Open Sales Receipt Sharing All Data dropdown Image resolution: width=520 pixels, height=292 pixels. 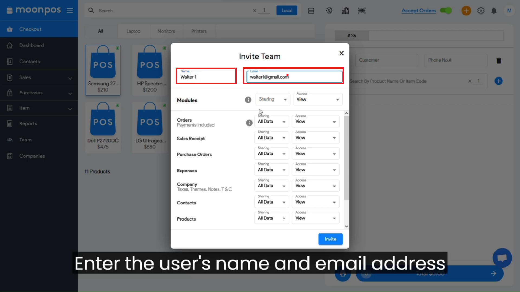[x=271, y=138]
